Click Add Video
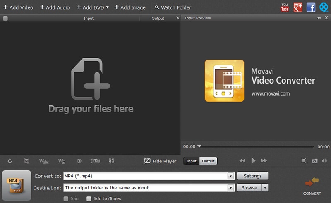Screen dimensions: 331x203 [18, 7]
